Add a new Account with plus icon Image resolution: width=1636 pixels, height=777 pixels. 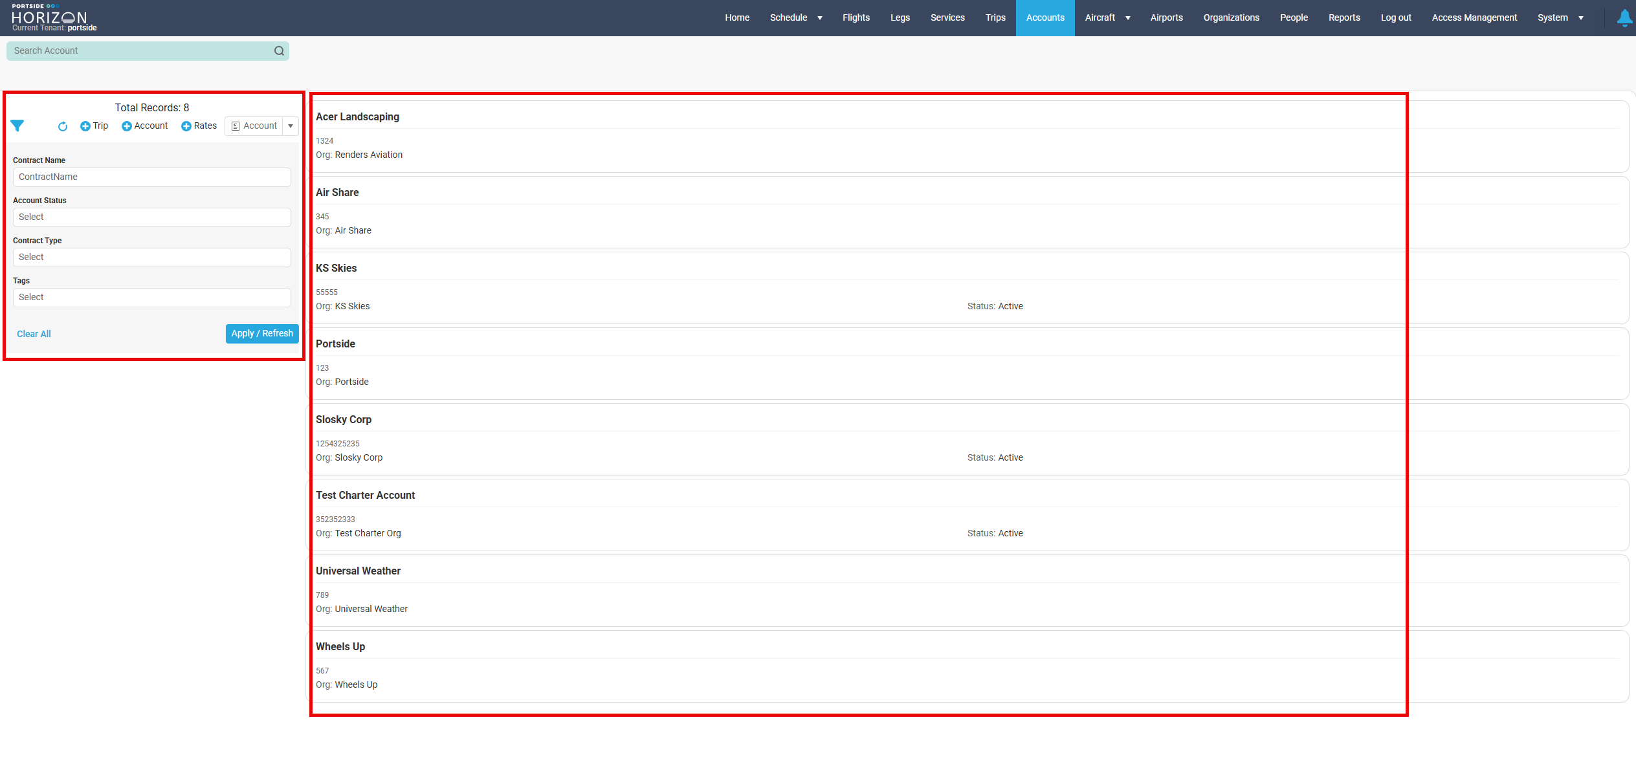coord(144,126)
